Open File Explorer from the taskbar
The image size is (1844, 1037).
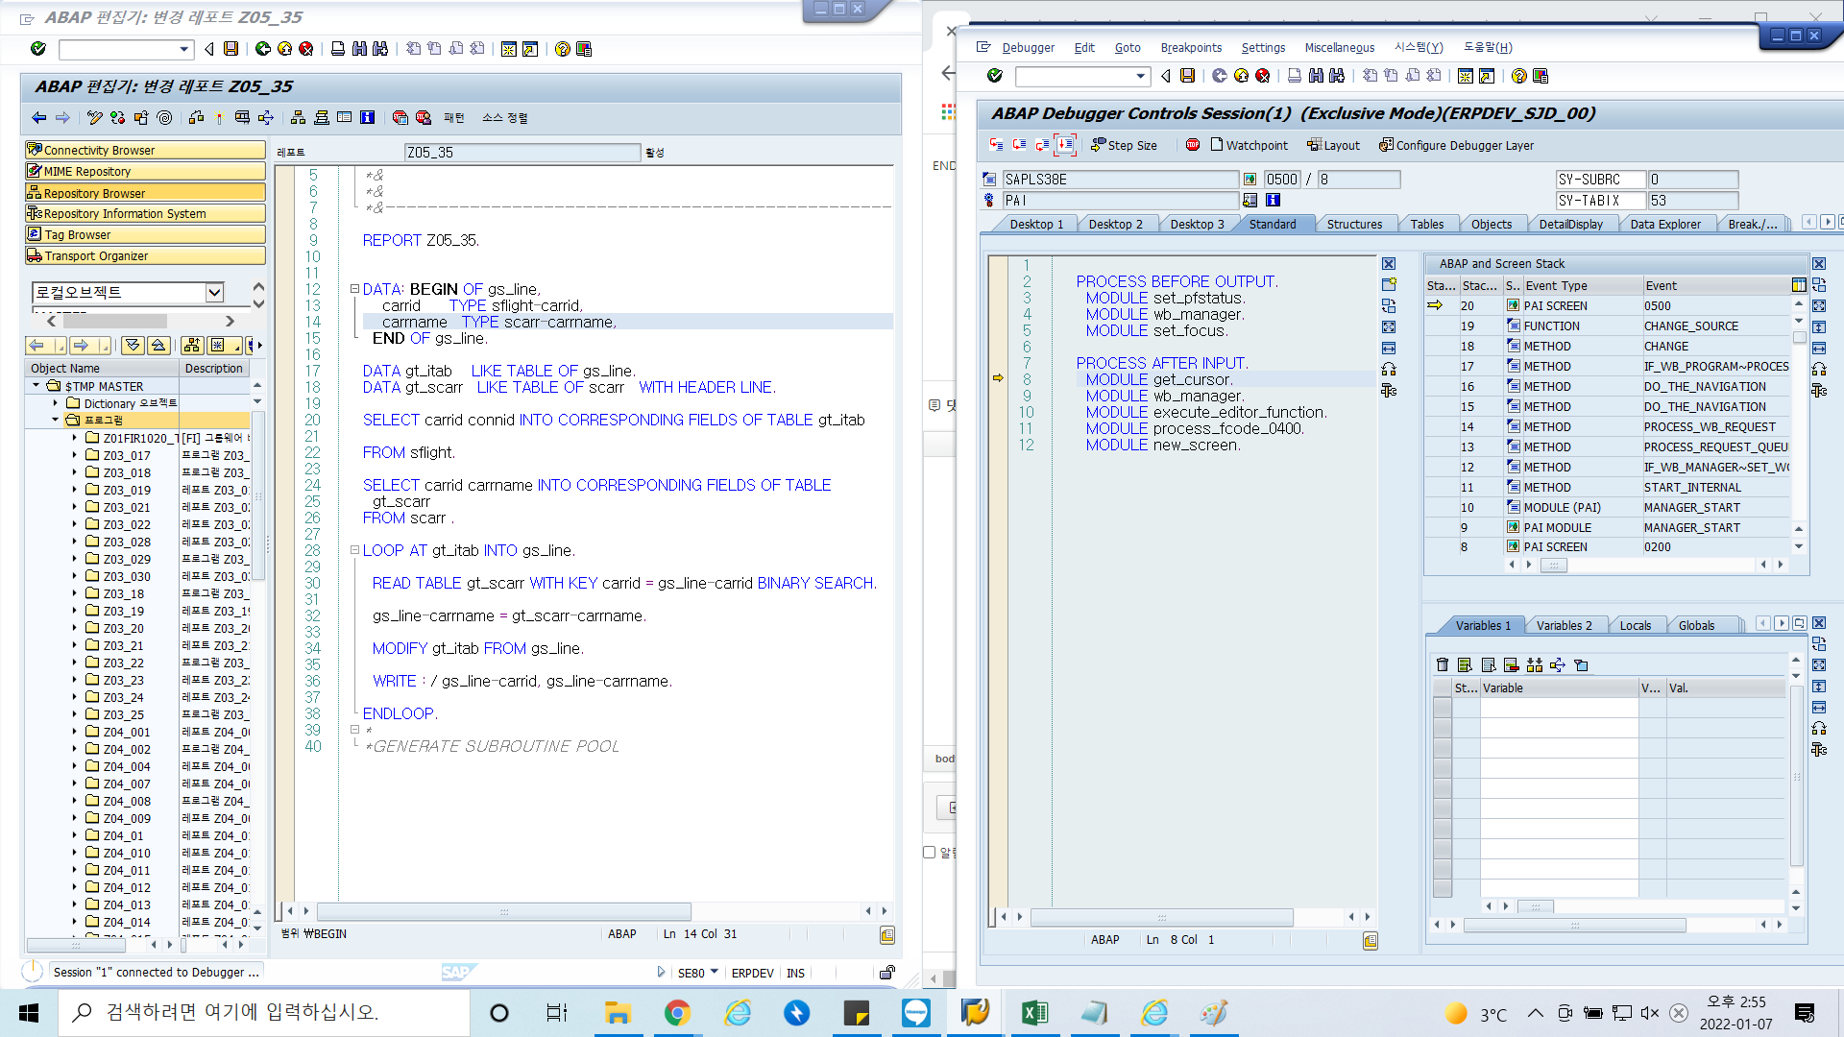tap(617, 1013)
